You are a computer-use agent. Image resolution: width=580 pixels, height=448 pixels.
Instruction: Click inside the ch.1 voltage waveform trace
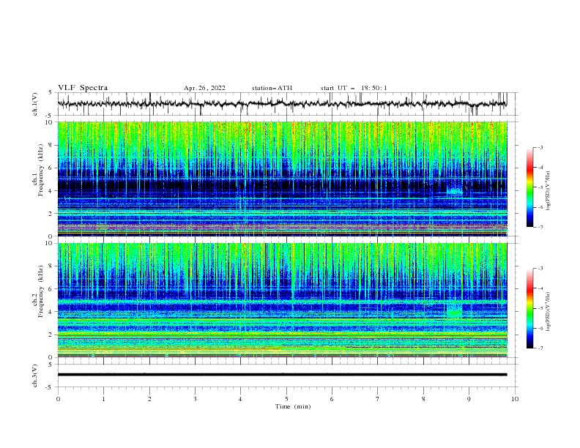point(282,104)
